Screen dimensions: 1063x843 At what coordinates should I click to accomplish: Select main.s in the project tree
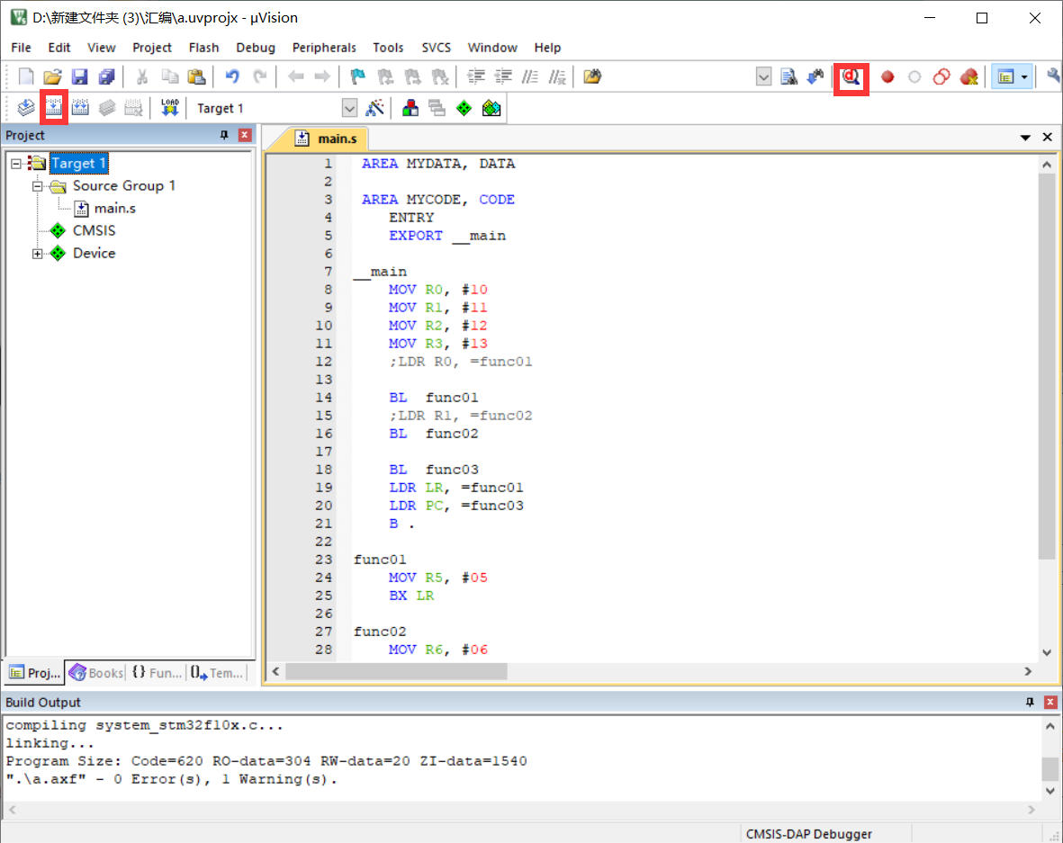113,208
